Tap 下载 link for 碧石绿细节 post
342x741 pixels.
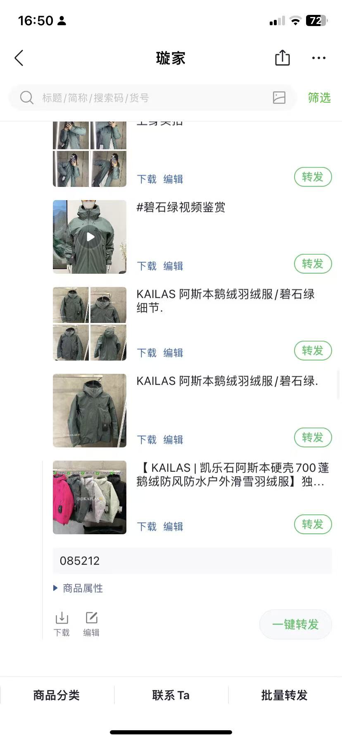pos(147,353)
